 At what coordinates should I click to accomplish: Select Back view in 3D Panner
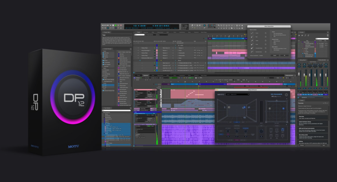coord(237,122)
